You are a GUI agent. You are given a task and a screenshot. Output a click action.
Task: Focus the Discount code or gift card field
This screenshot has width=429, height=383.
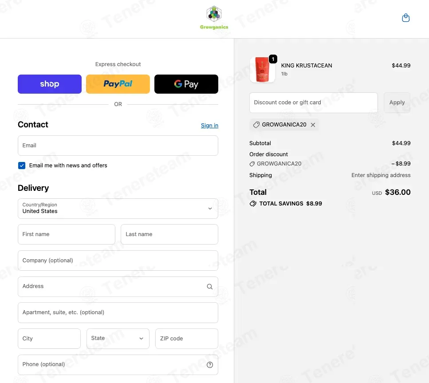(x=314, y=103)
